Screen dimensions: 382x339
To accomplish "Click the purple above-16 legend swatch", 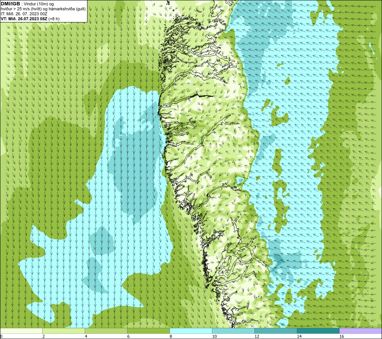I will click(361, 331).
